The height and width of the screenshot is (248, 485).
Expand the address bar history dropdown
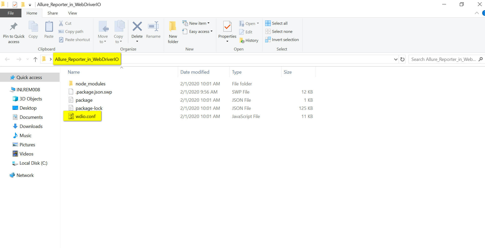[396, 59]
